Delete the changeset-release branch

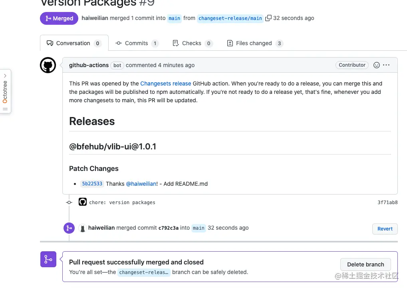(x=365, y=264)
